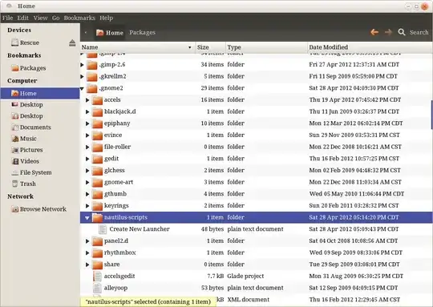This screenshot has height=307, width=433.
Task: Expand the rhythmbox folder
Action: tap(87, 252)
